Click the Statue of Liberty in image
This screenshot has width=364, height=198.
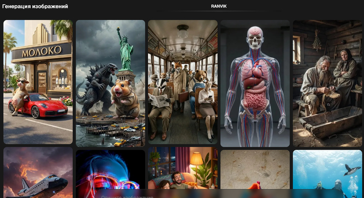tap(125, 49)
